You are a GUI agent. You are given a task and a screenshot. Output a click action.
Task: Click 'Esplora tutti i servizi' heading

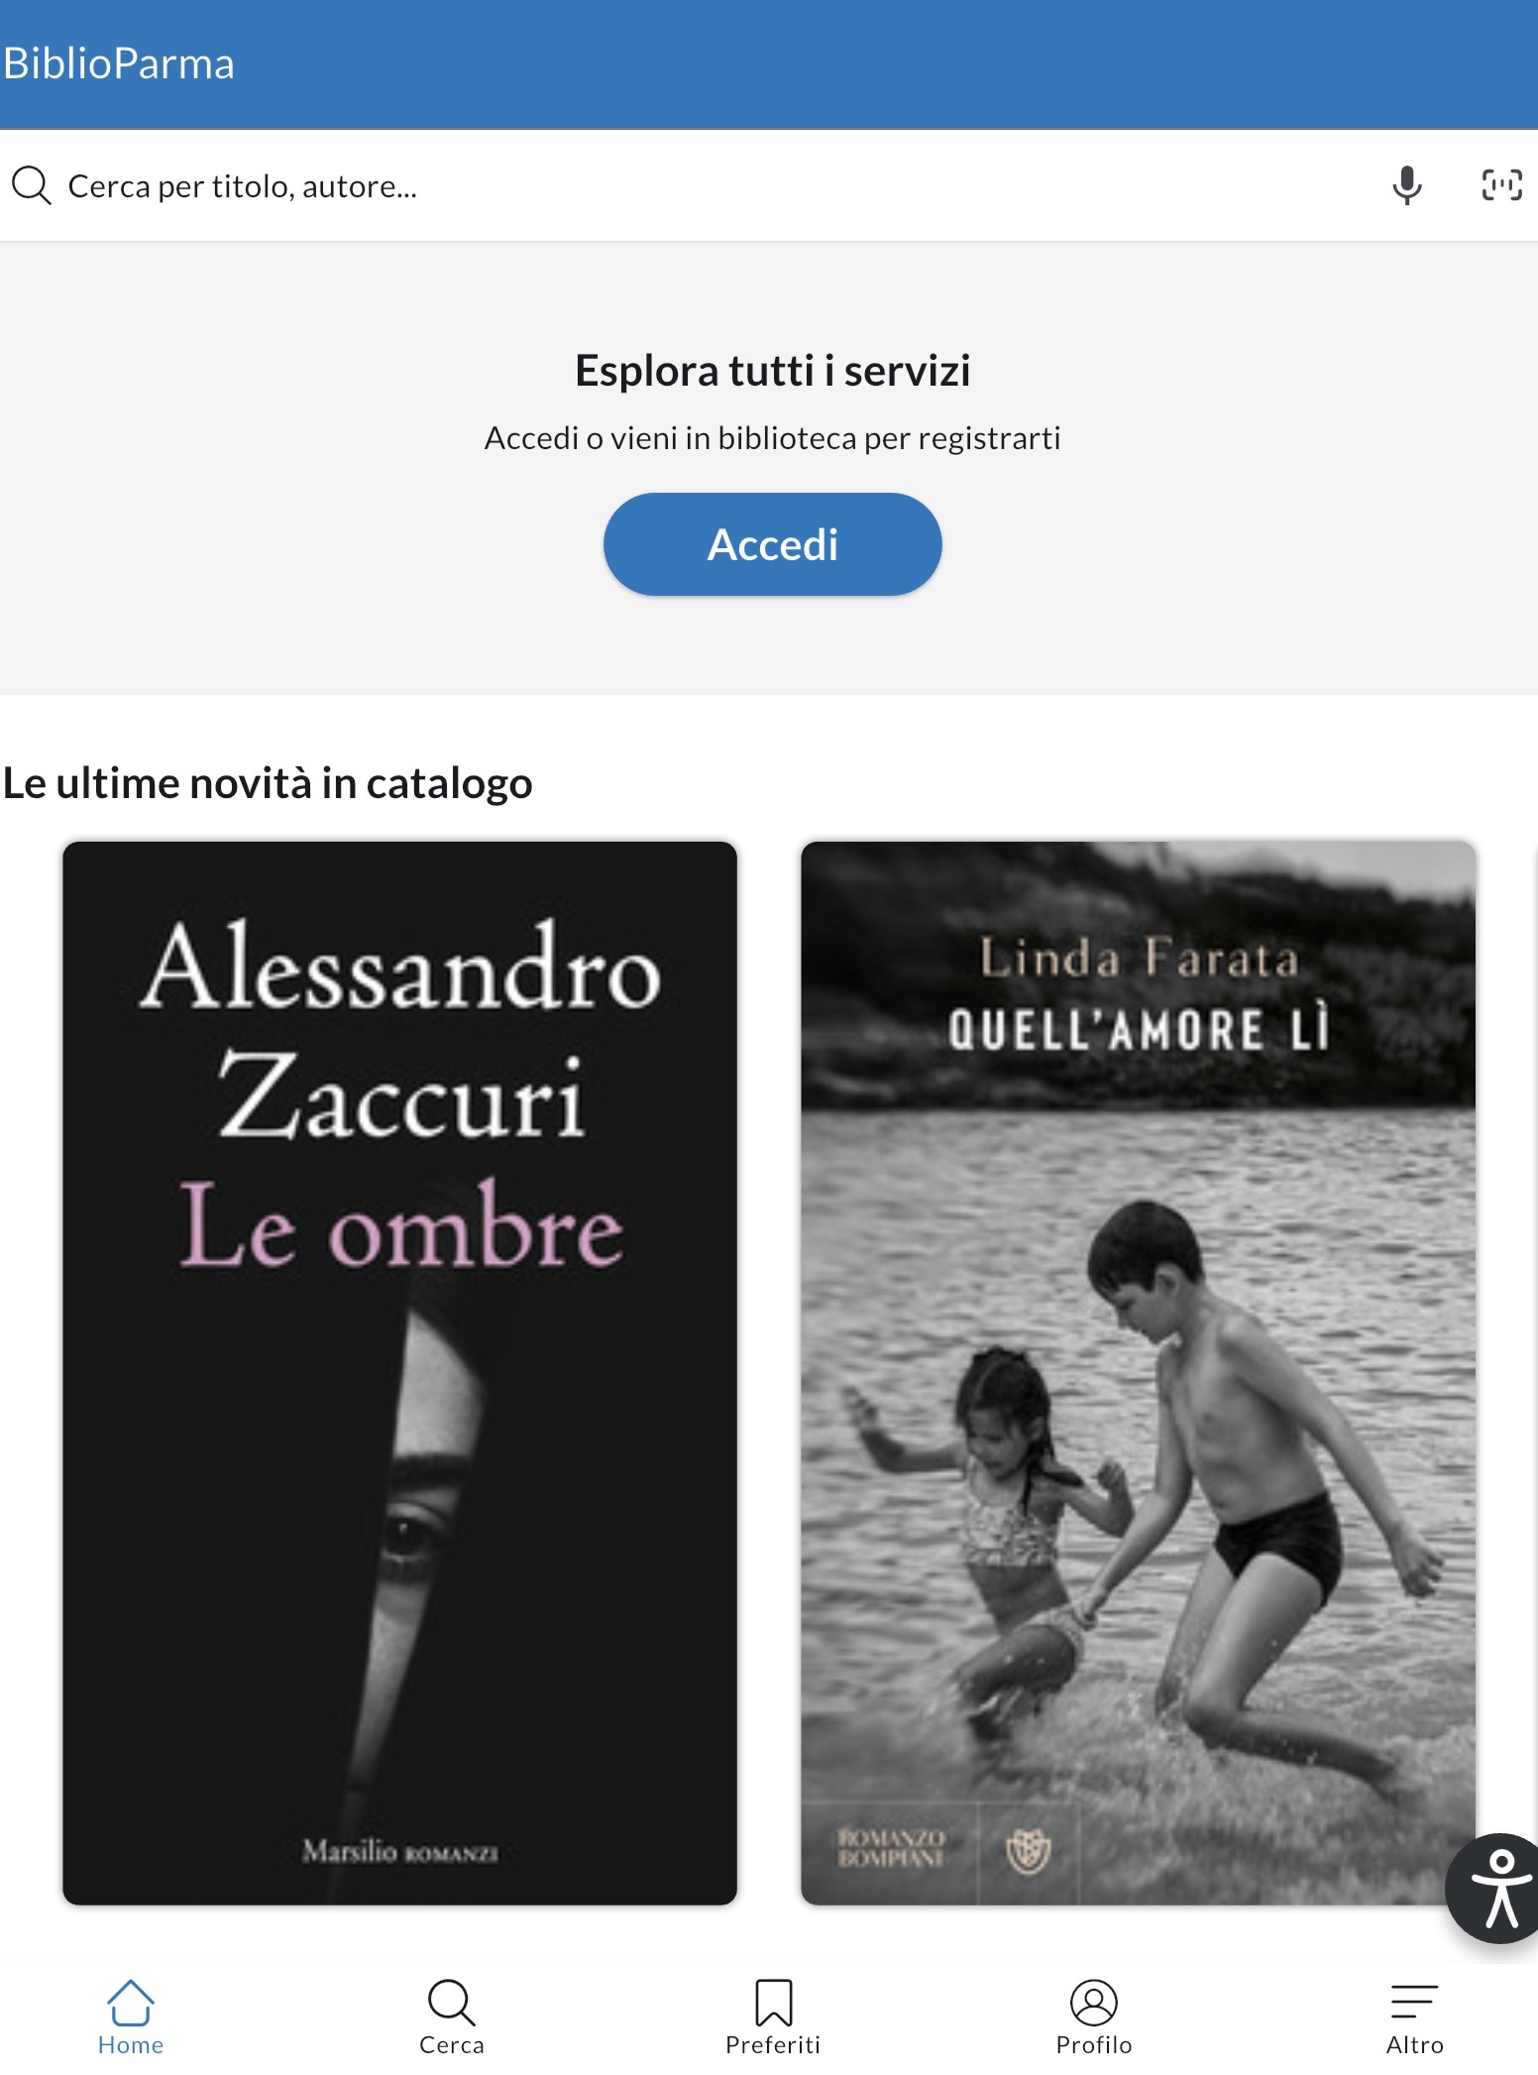(x=772, y=371)
